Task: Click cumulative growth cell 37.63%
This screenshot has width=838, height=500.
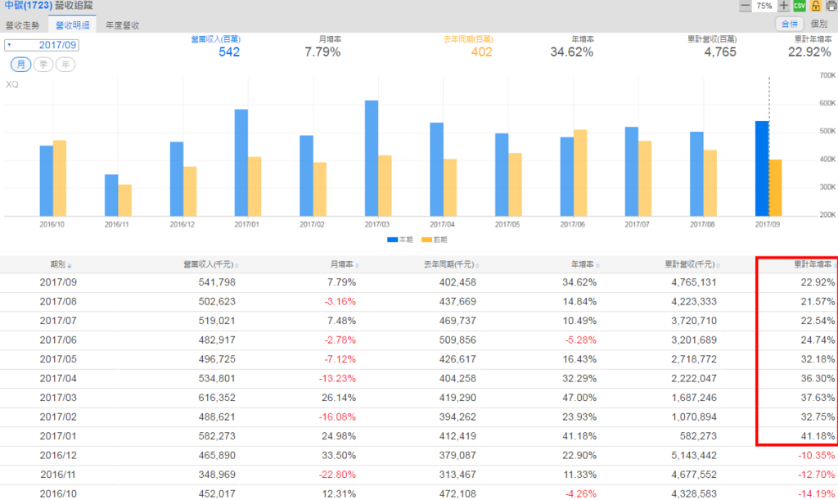Action: (818, 398)
